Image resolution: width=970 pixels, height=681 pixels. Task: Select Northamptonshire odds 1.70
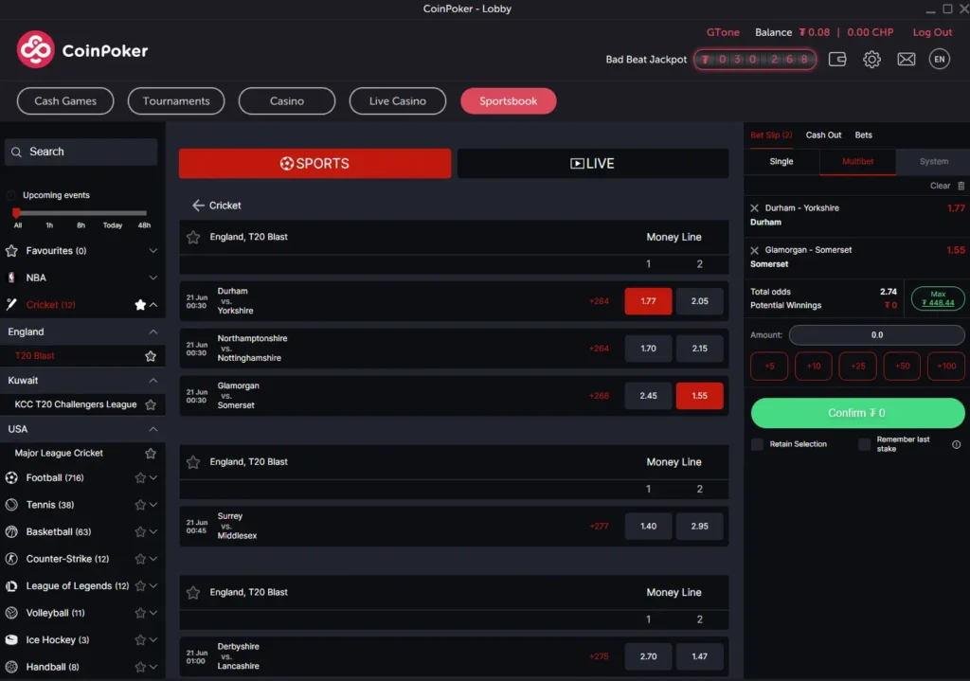click(648, 349)
